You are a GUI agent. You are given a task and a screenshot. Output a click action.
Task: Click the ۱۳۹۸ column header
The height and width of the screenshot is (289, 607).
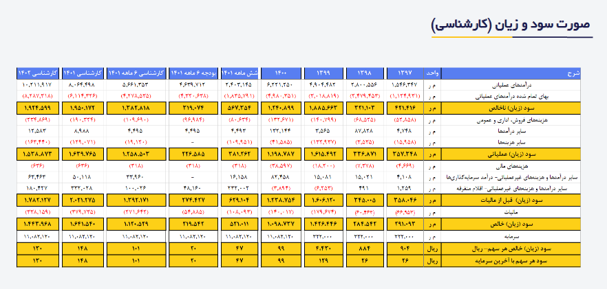(365, 73)
